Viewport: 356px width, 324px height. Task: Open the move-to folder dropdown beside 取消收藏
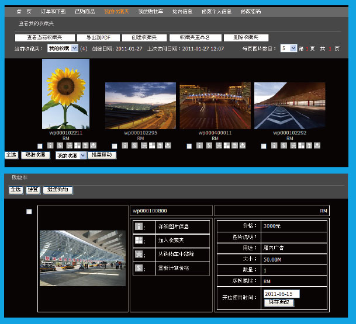(70, 156)
